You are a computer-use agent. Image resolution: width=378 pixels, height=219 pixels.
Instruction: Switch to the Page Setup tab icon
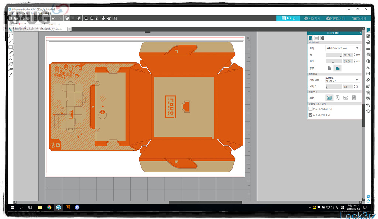click(x=310, y=38)
